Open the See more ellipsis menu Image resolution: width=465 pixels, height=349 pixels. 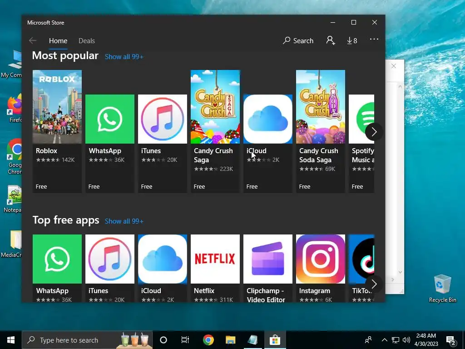(374, 39)
